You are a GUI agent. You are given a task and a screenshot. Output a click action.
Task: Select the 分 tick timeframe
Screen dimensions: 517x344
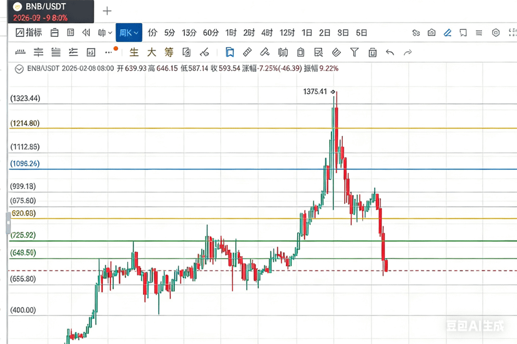[x=152, y=32]
